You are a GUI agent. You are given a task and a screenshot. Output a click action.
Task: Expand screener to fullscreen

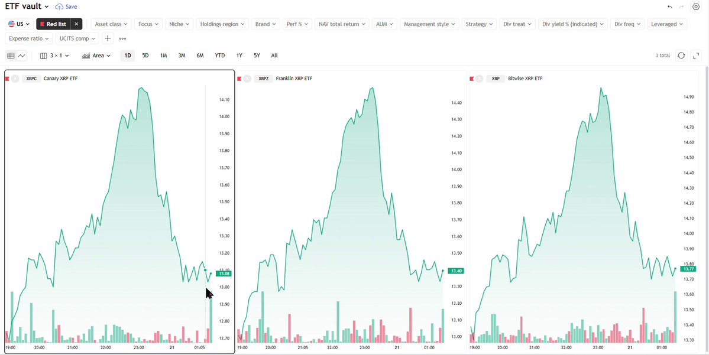click(x=696, y=56)
